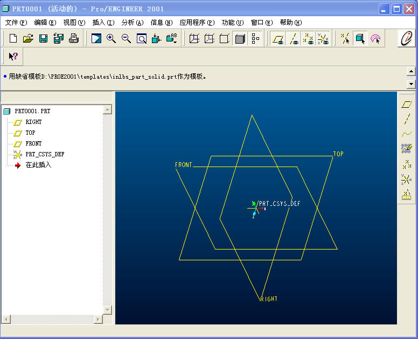This screenshot has width=418, height=339.
Task: Click model tree scroll down arrow
Action: [107, 310]
